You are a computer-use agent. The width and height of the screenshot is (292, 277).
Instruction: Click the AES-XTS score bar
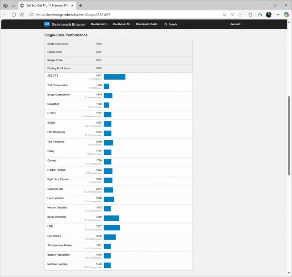pyautogui.click(x=114, y=77)
